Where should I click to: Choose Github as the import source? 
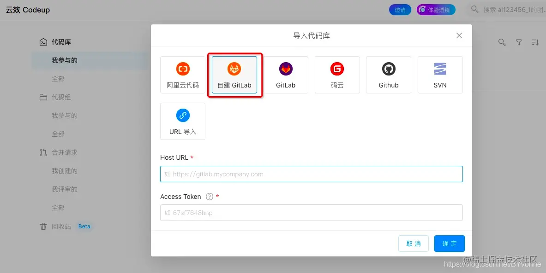point(388,75)
